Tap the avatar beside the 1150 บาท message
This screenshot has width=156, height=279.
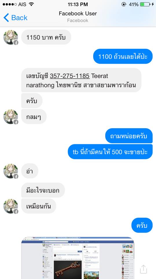(x=11, y=37)
